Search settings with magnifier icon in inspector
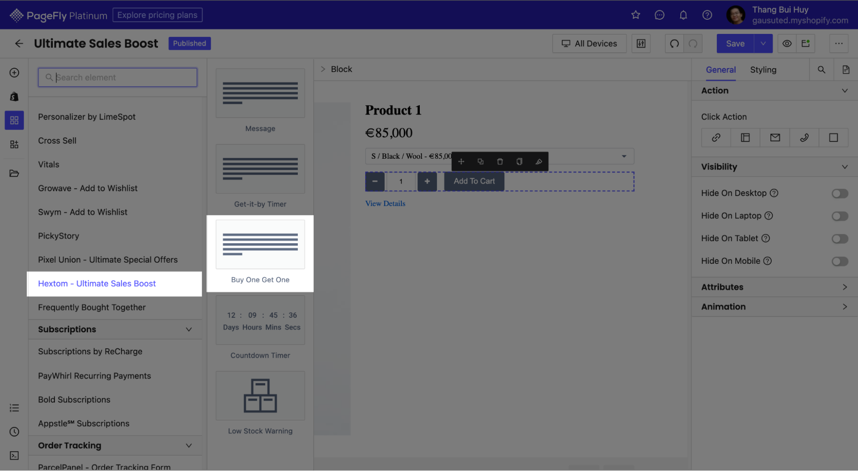The width and height of the screenshot is (858, 471). click(822, 69)
